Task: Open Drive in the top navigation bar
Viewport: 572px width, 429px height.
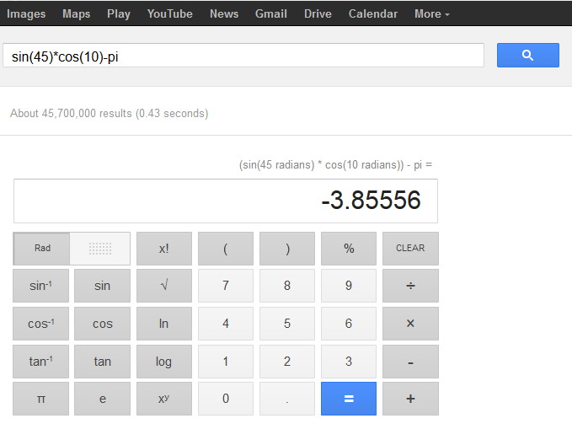Action: pyautogui.click(x=318, y=13)
